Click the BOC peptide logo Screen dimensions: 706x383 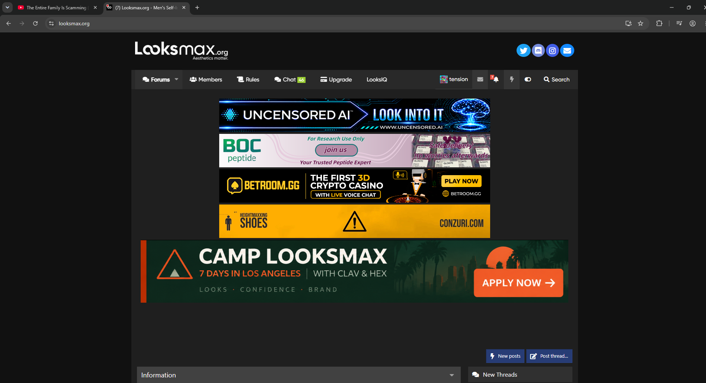[x=242, y=150]
